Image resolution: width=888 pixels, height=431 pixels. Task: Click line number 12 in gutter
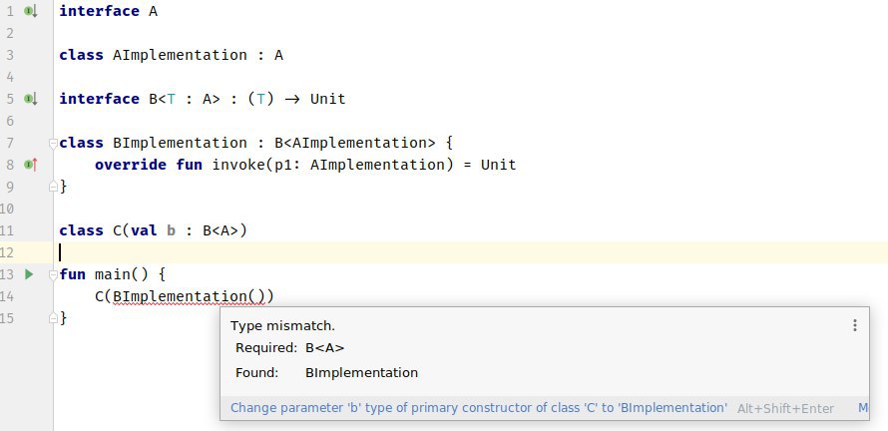click(7, 252)
